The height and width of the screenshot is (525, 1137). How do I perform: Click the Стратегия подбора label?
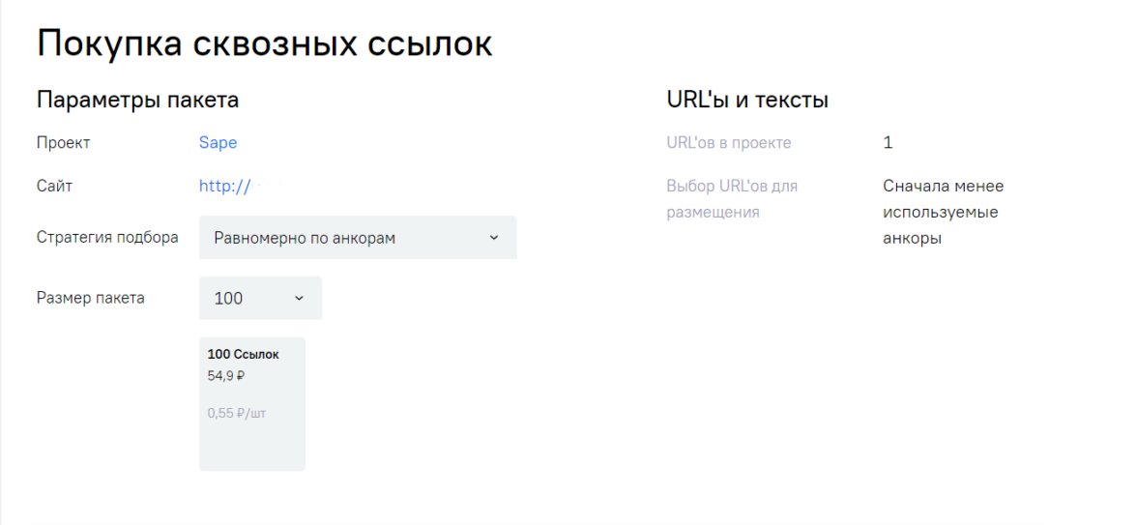click(x=107, y=238)
